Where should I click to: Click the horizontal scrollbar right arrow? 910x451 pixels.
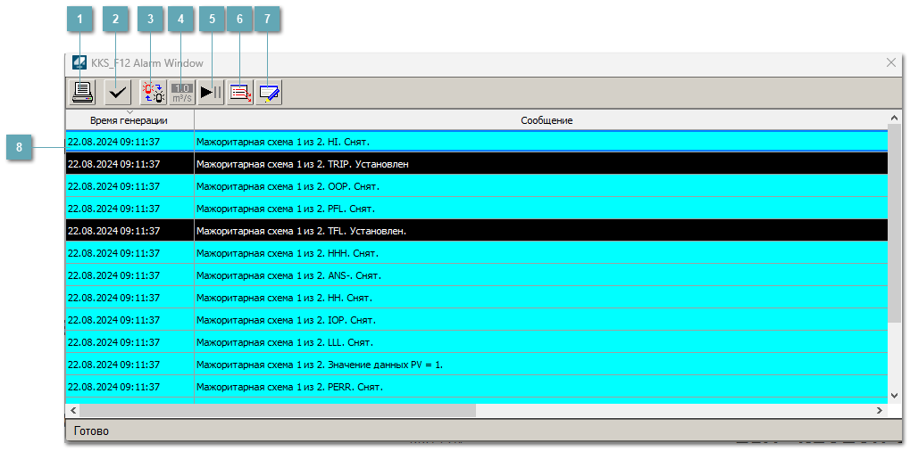[879, 411]
